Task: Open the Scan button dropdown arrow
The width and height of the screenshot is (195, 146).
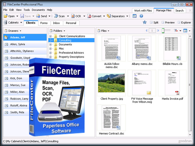Action: [68, 16]
